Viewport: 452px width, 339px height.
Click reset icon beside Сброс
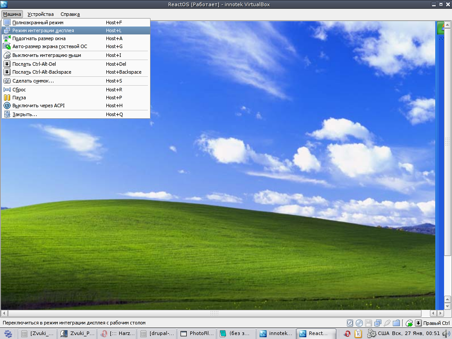pos(7,90)
